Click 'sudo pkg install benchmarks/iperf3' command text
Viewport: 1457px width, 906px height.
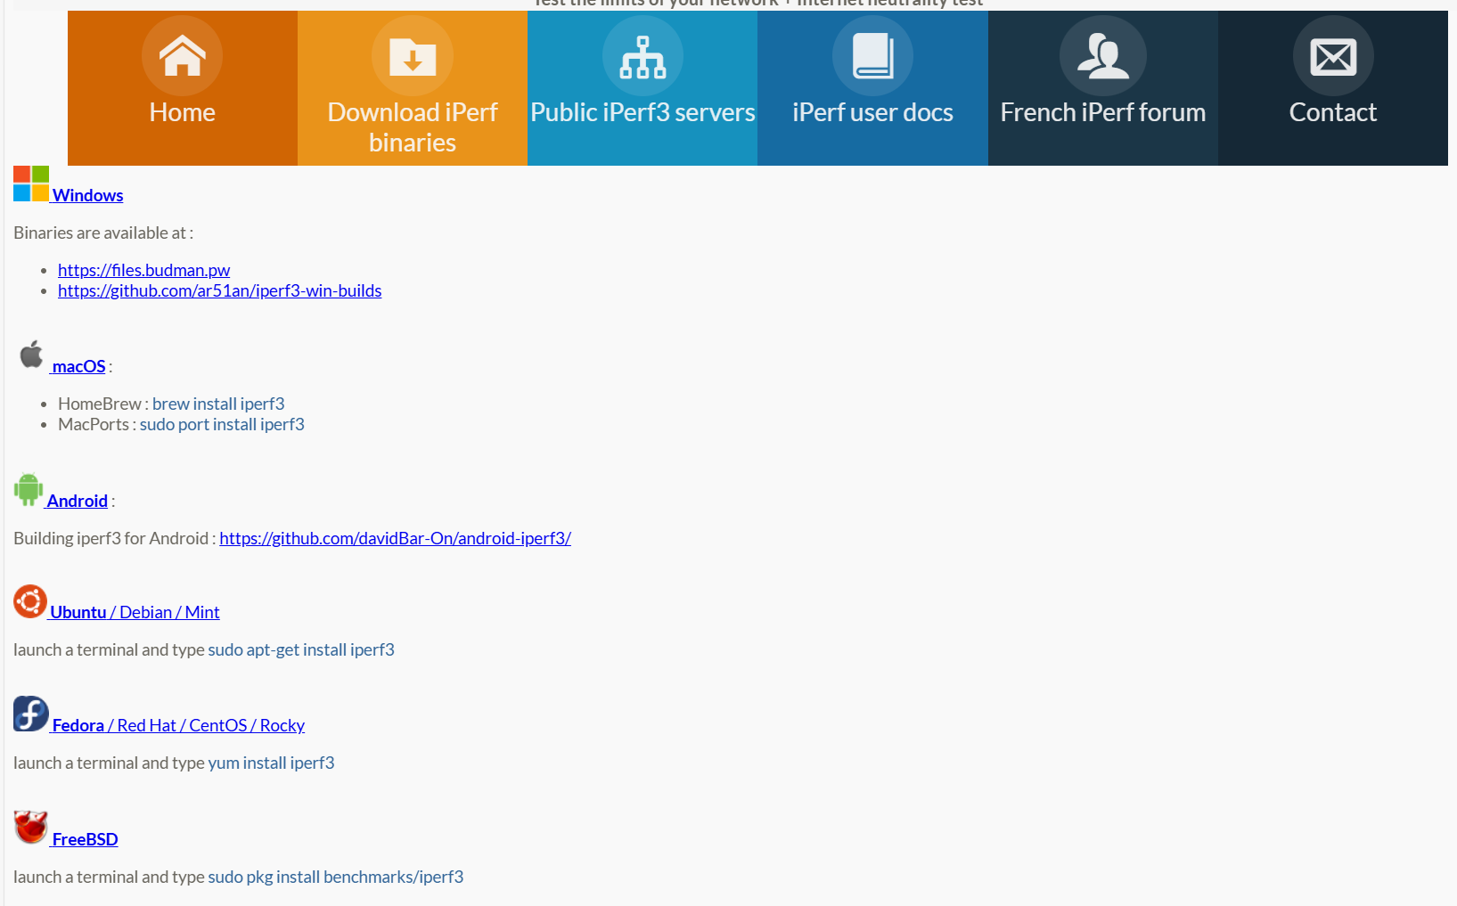336,877
